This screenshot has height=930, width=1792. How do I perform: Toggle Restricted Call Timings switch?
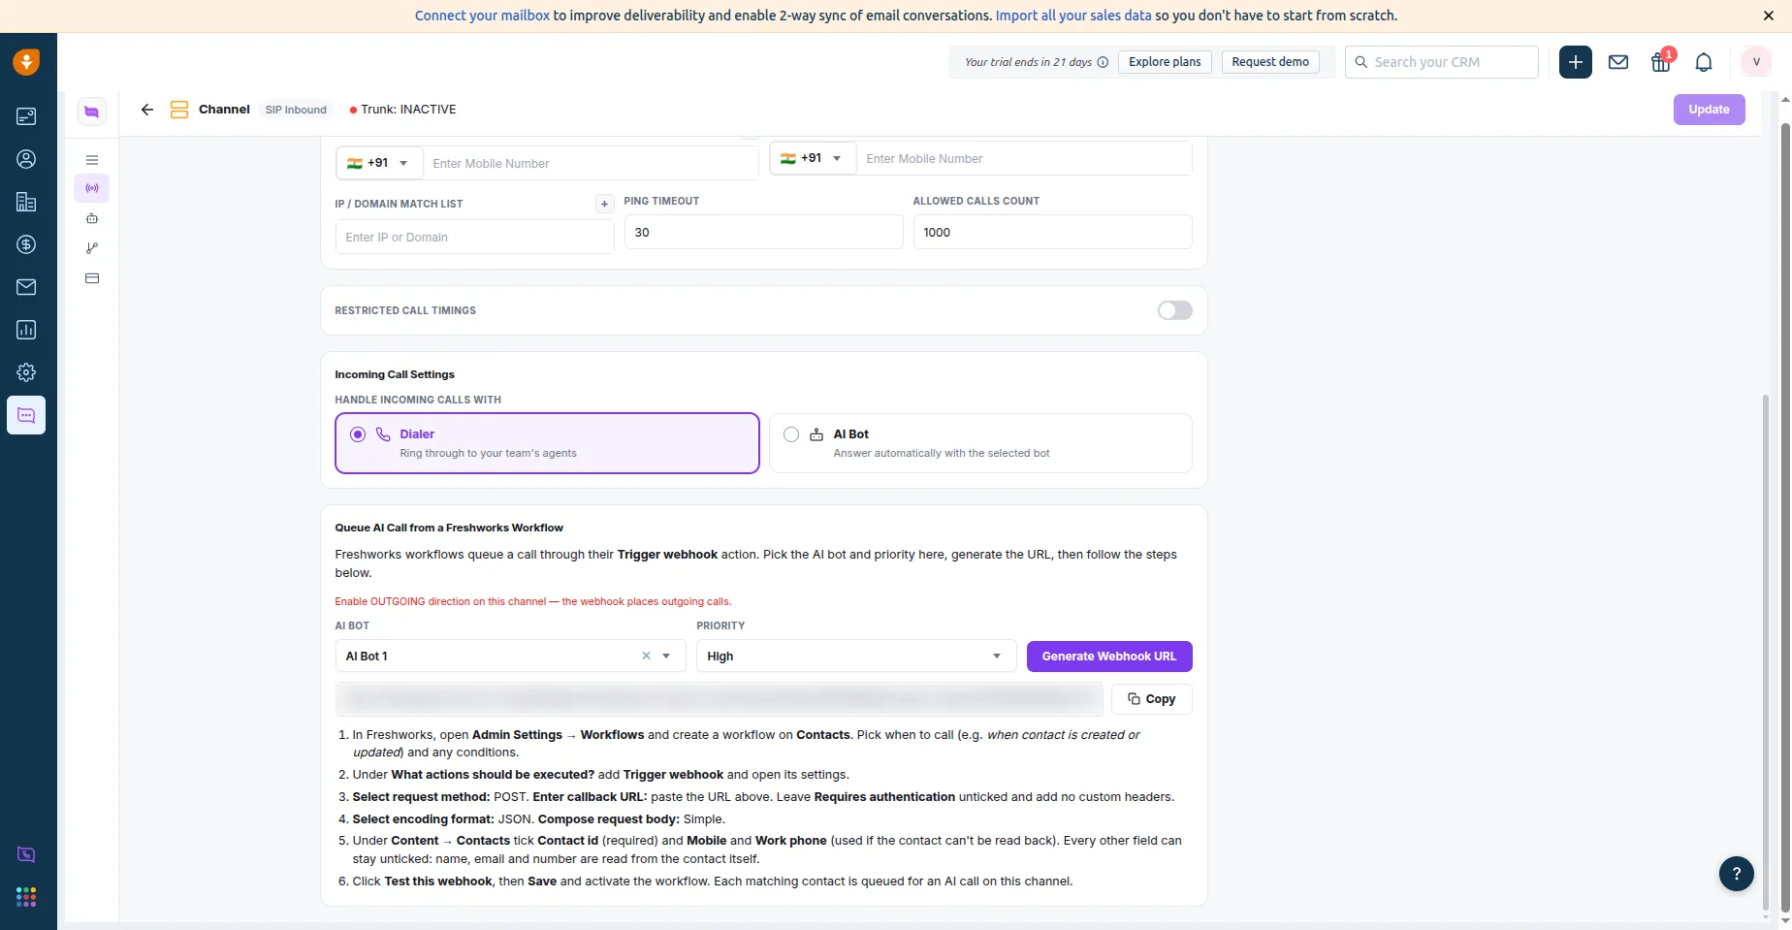(1174, 310)
